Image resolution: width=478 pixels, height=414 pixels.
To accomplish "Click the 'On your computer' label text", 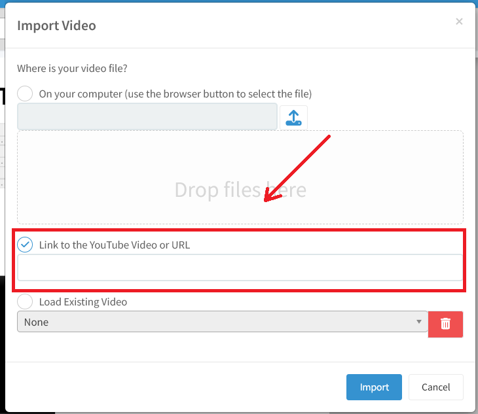I will click(x=175, y=94).
